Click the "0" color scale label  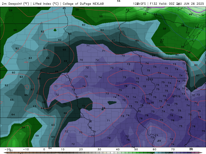44,149
